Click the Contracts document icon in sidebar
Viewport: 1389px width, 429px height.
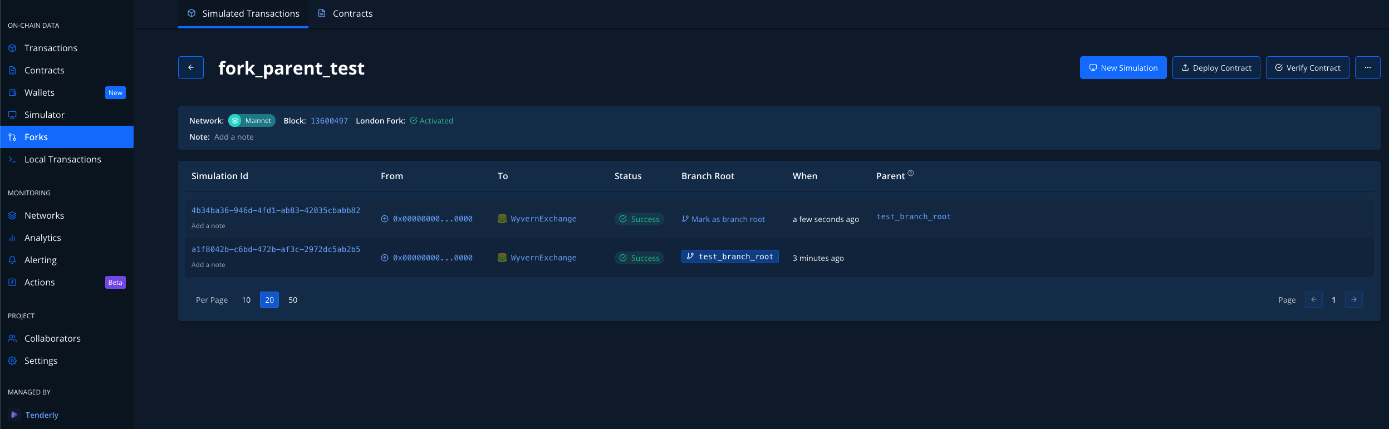(x=12, y=70)
